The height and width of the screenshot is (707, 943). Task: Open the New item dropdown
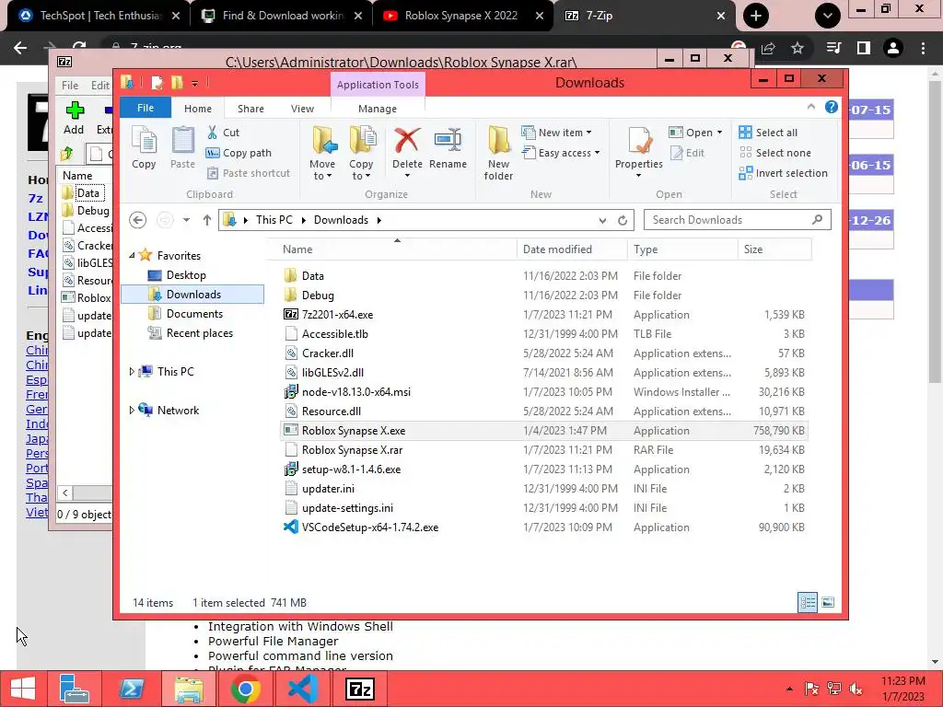(x=557, y=133)
